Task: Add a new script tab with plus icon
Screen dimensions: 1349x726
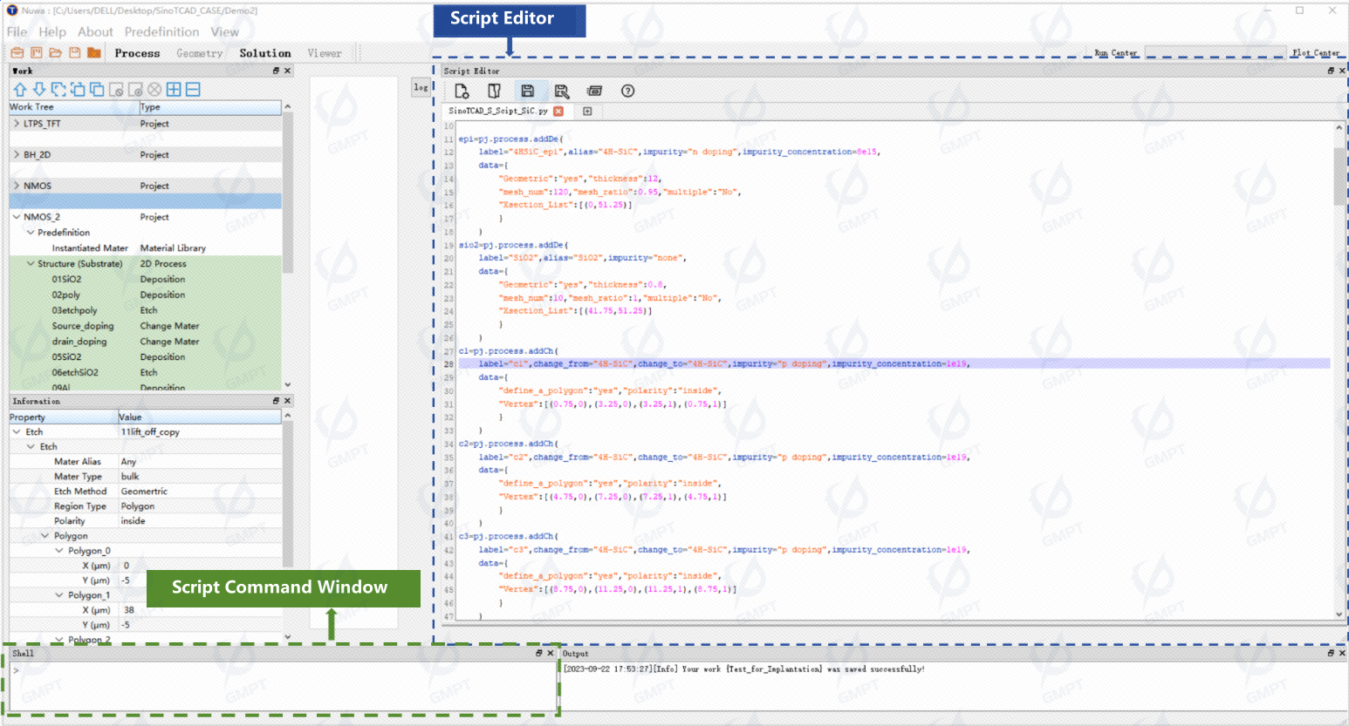Action: [587, 112]
